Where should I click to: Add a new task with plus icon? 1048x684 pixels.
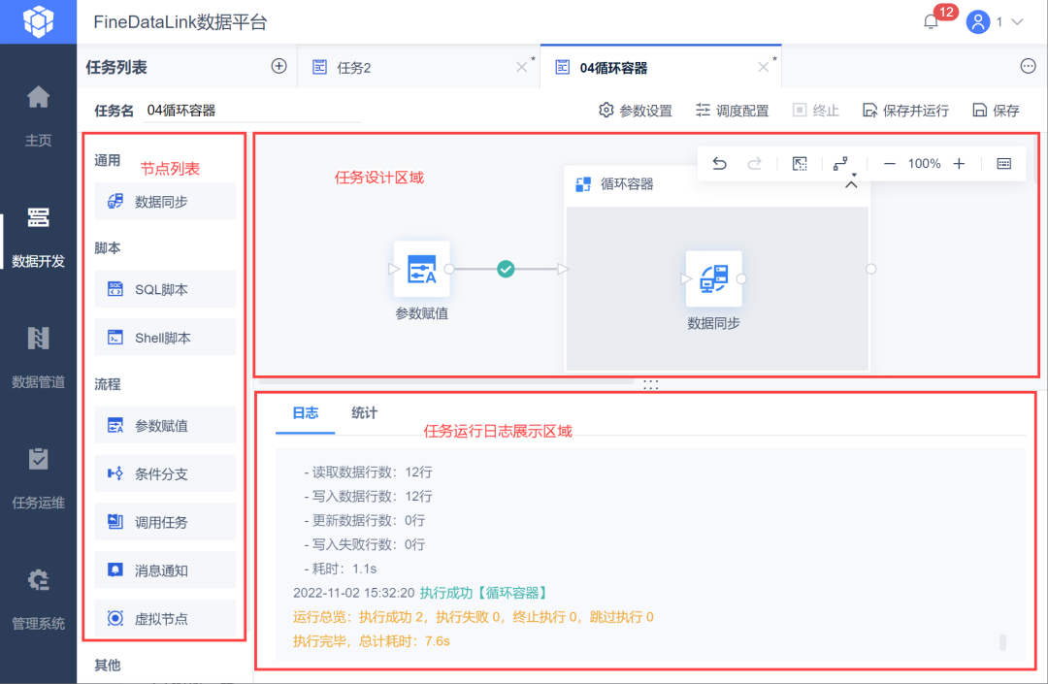coord(278,66)
